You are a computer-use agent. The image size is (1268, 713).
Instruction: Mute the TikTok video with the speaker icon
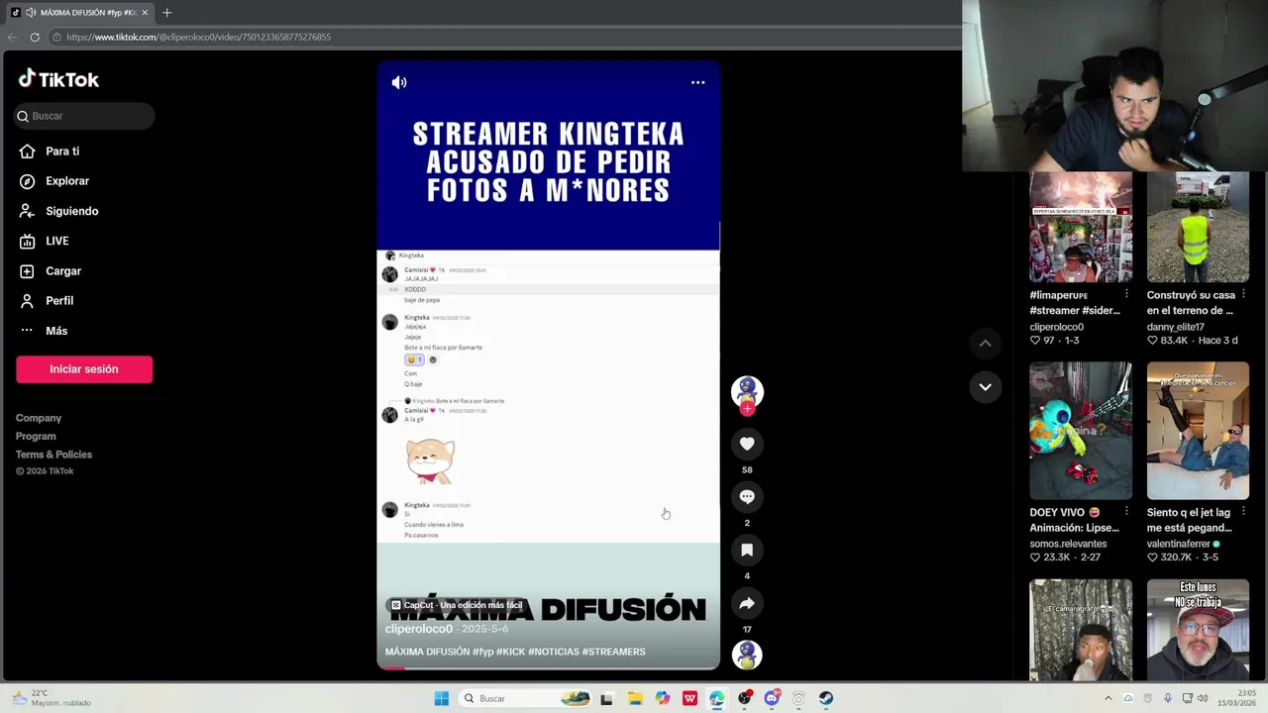pyautogui.click(x=399, y=82)
